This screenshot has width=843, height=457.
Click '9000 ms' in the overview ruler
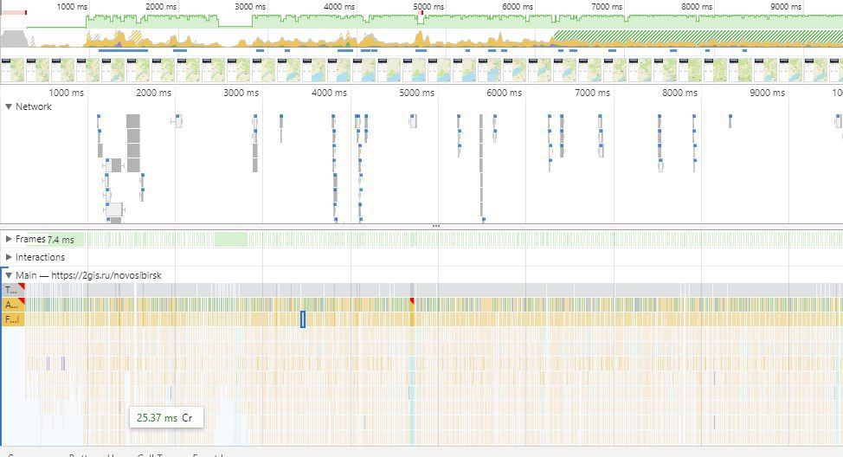[786, 6]
